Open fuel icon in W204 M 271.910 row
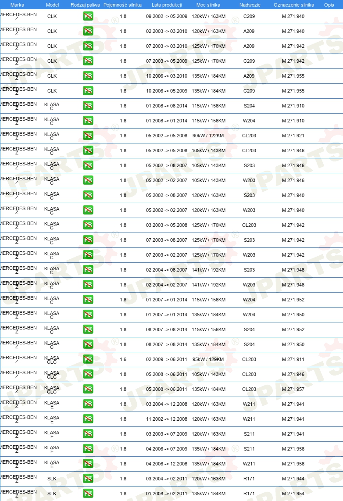The height and width of the screenshot is (501, 343). (x=88, y=121)
